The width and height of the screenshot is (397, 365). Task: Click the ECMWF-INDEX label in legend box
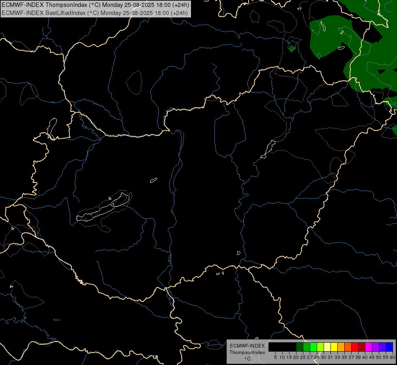[x=247, y=346]
